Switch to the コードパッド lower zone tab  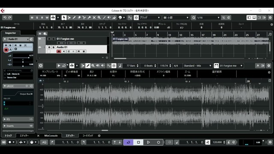88,136
